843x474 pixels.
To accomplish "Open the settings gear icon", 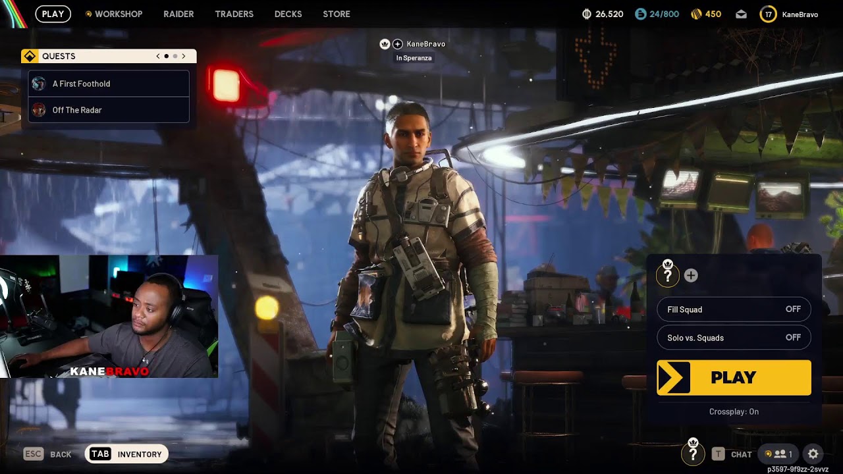I will click(x=813, y=454).
